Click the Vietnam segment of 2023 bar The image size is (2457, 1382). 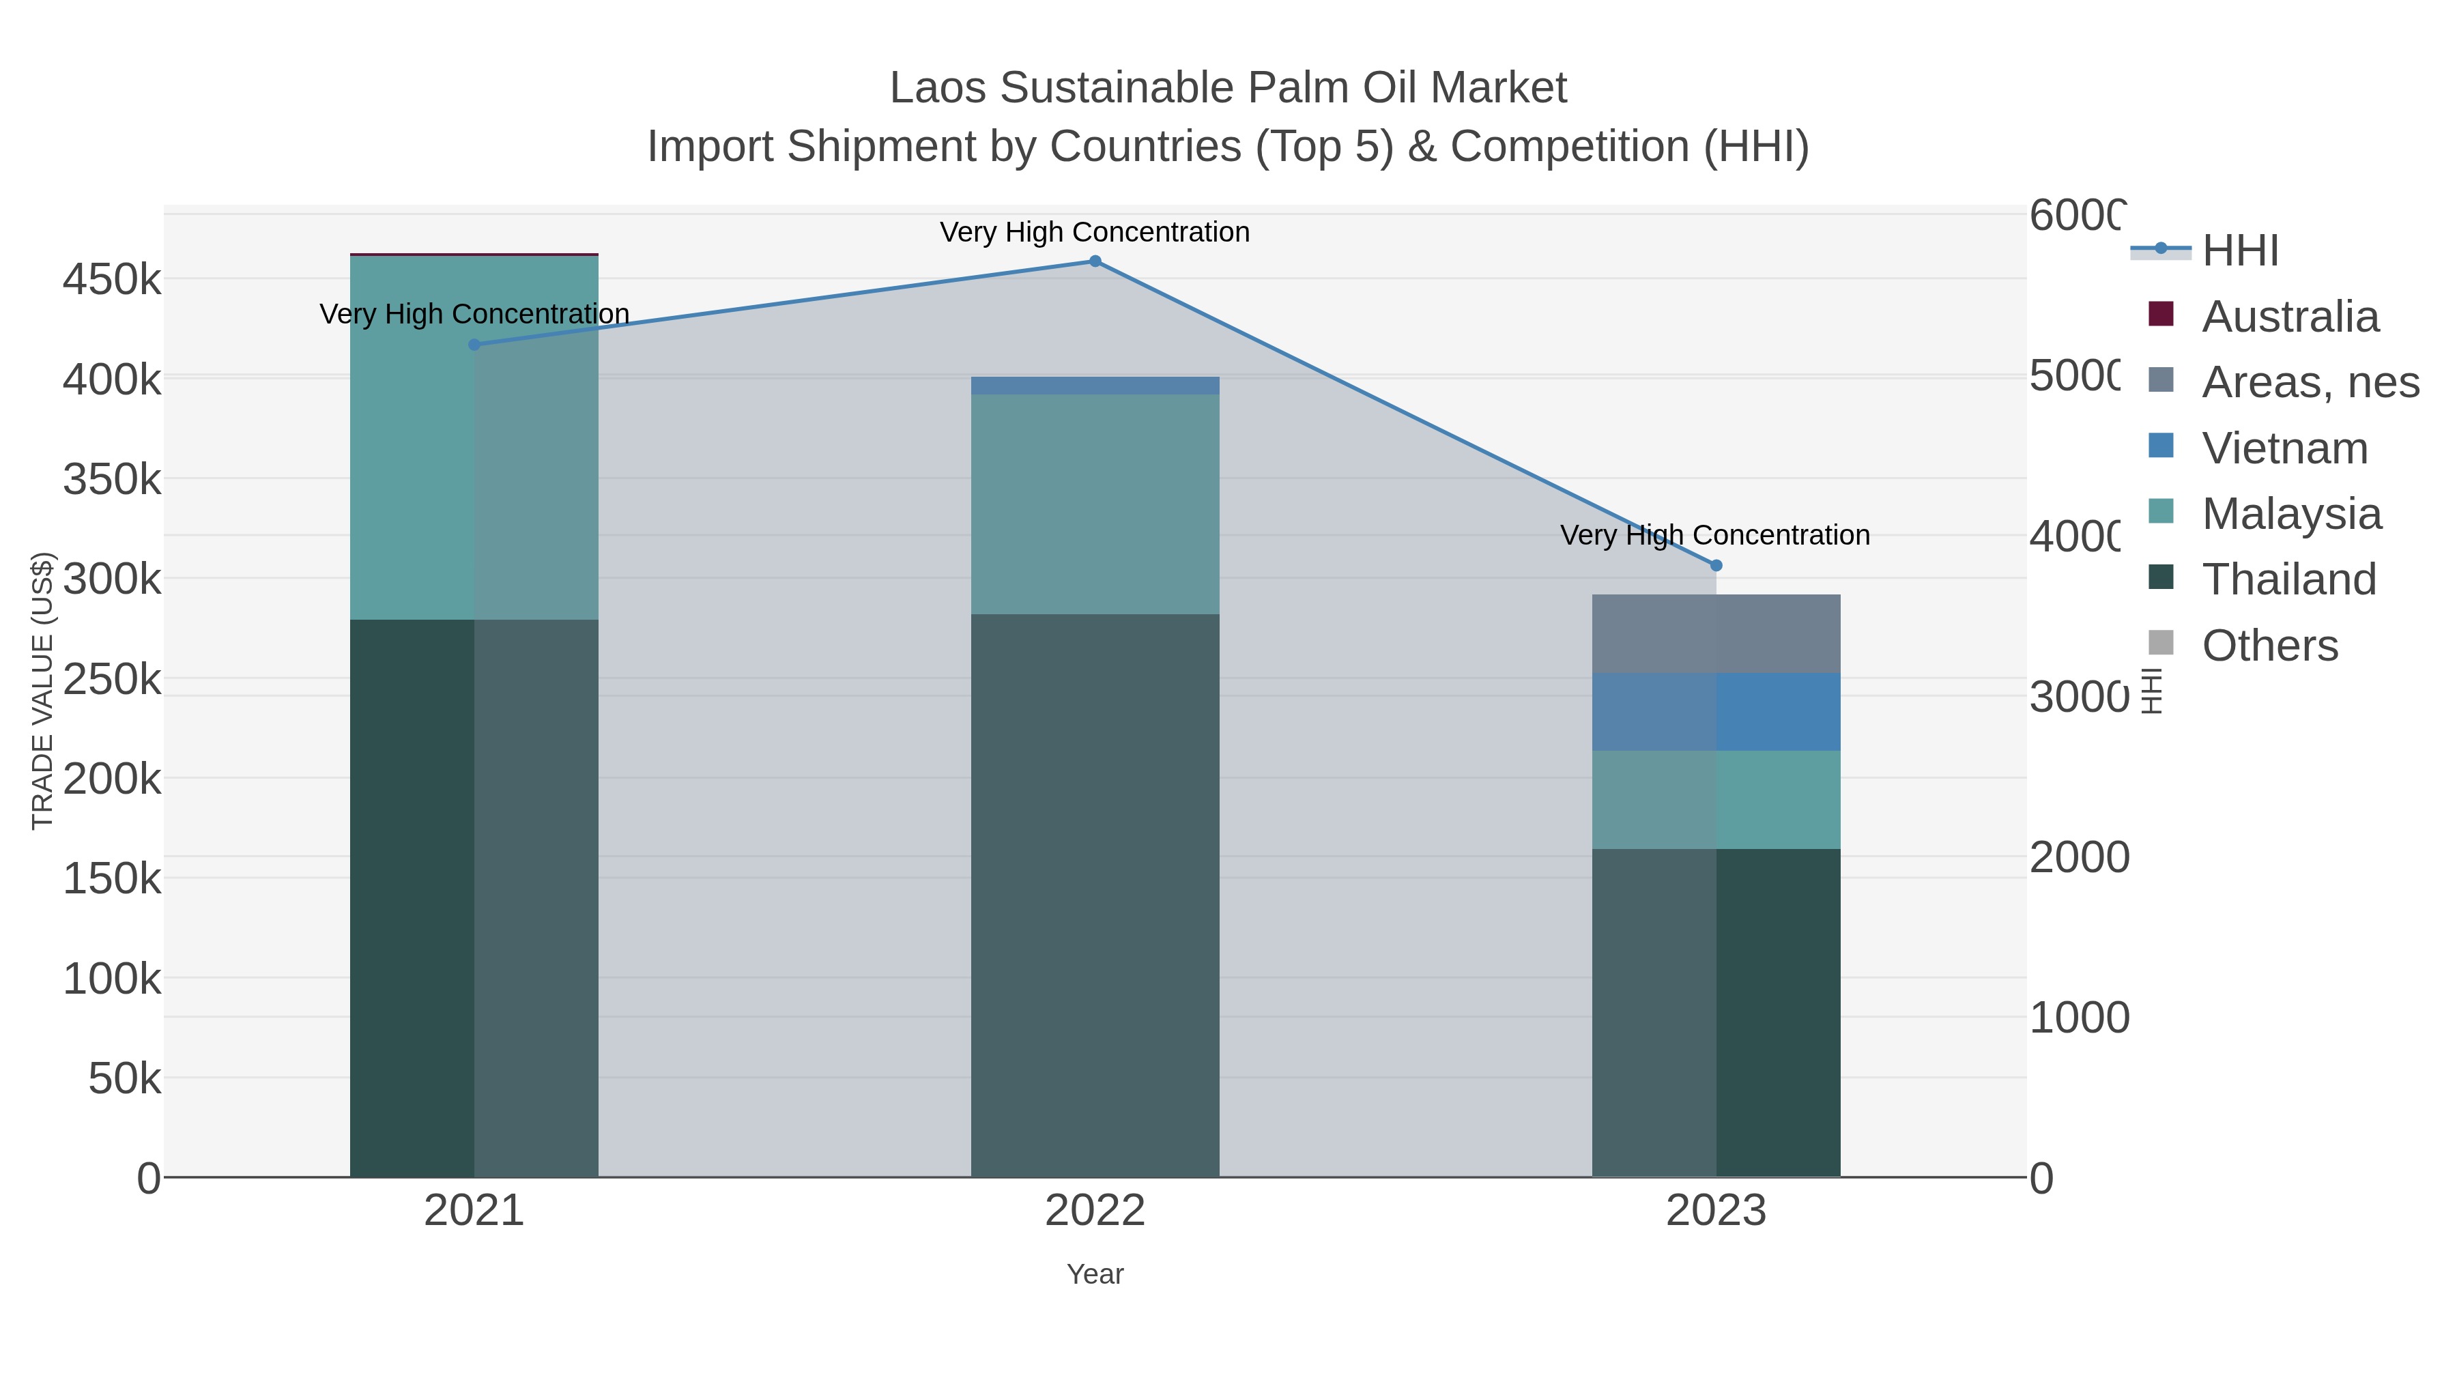[x=1716, y=712]
